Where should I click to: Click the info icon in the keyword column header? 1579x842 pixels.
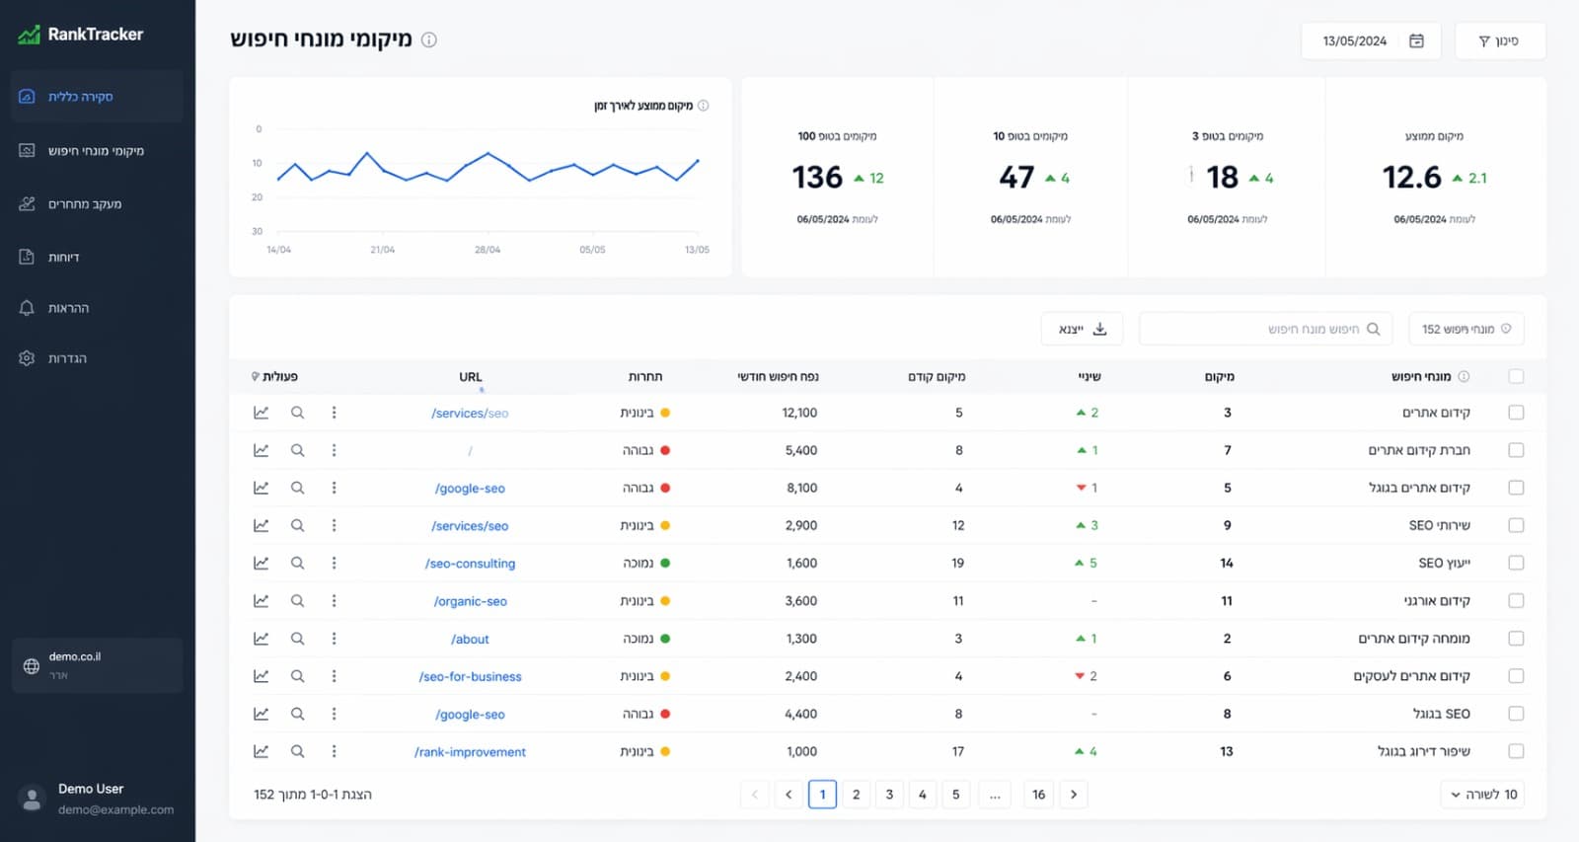(x=1464, y=376)
